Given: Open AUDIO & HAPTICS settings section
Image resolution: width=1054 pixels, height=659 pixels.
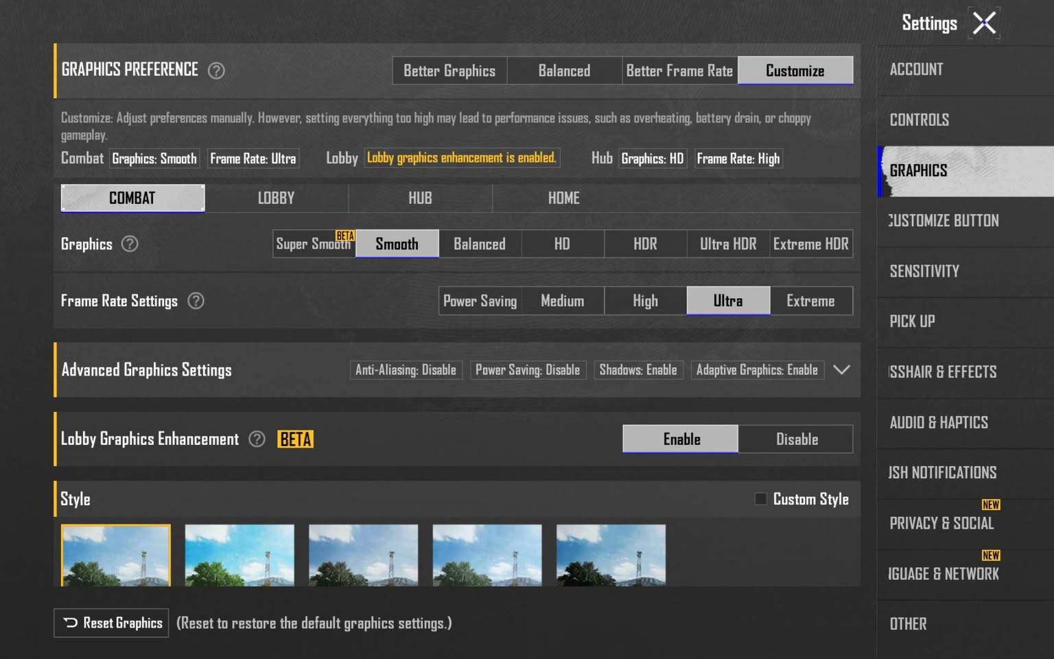Looking at the screenshot, I should tap(965, 423).
